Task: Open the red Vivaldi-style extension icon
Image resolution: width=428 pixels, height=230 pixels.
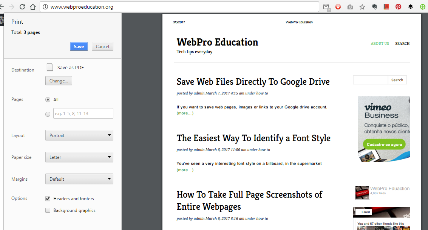Action: 338,7
